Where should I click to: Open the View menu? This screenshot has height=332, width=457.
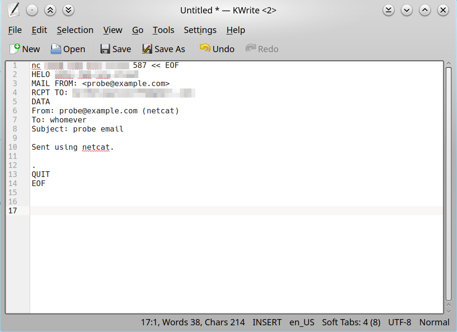click(x=113, y=30)
